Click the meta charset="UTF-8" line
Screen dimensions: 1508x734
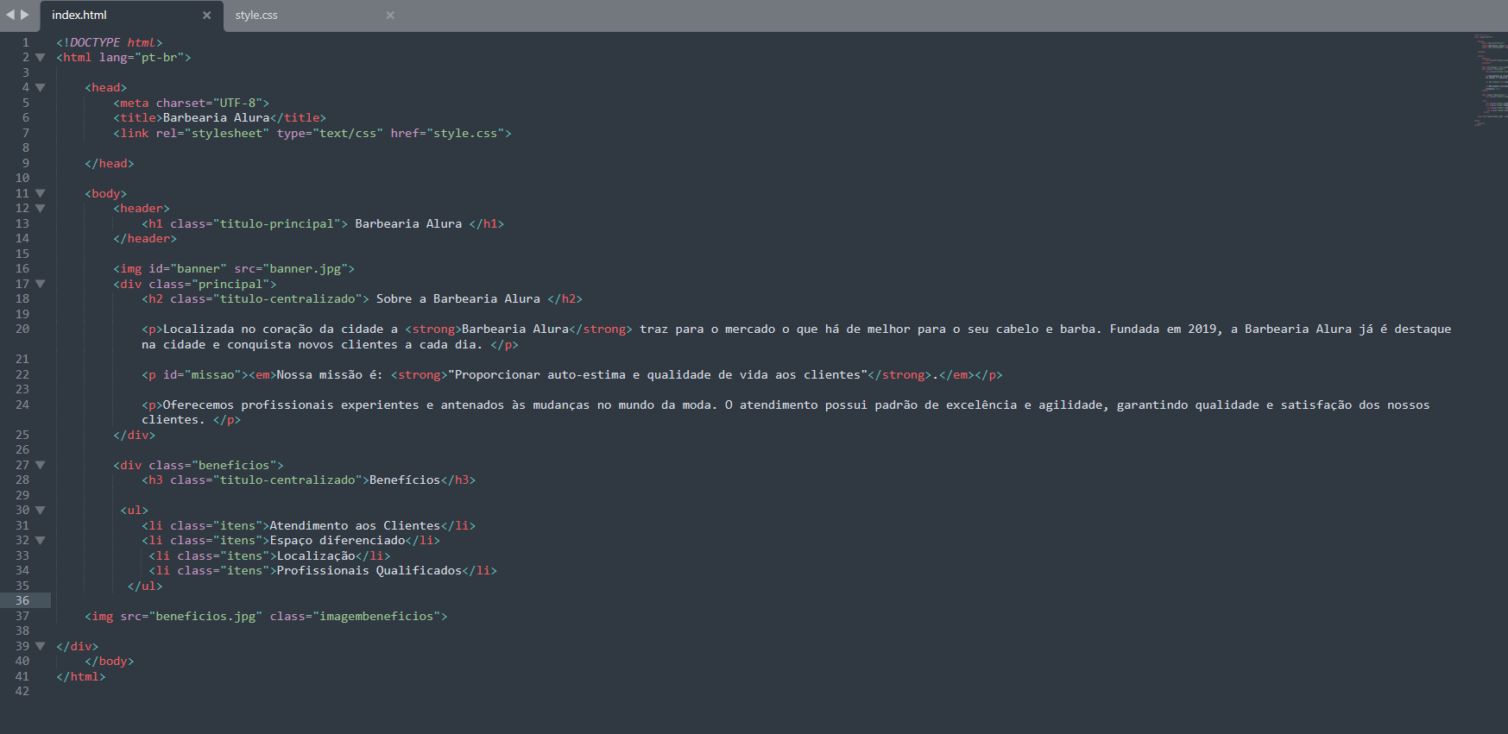coord(191,103)
